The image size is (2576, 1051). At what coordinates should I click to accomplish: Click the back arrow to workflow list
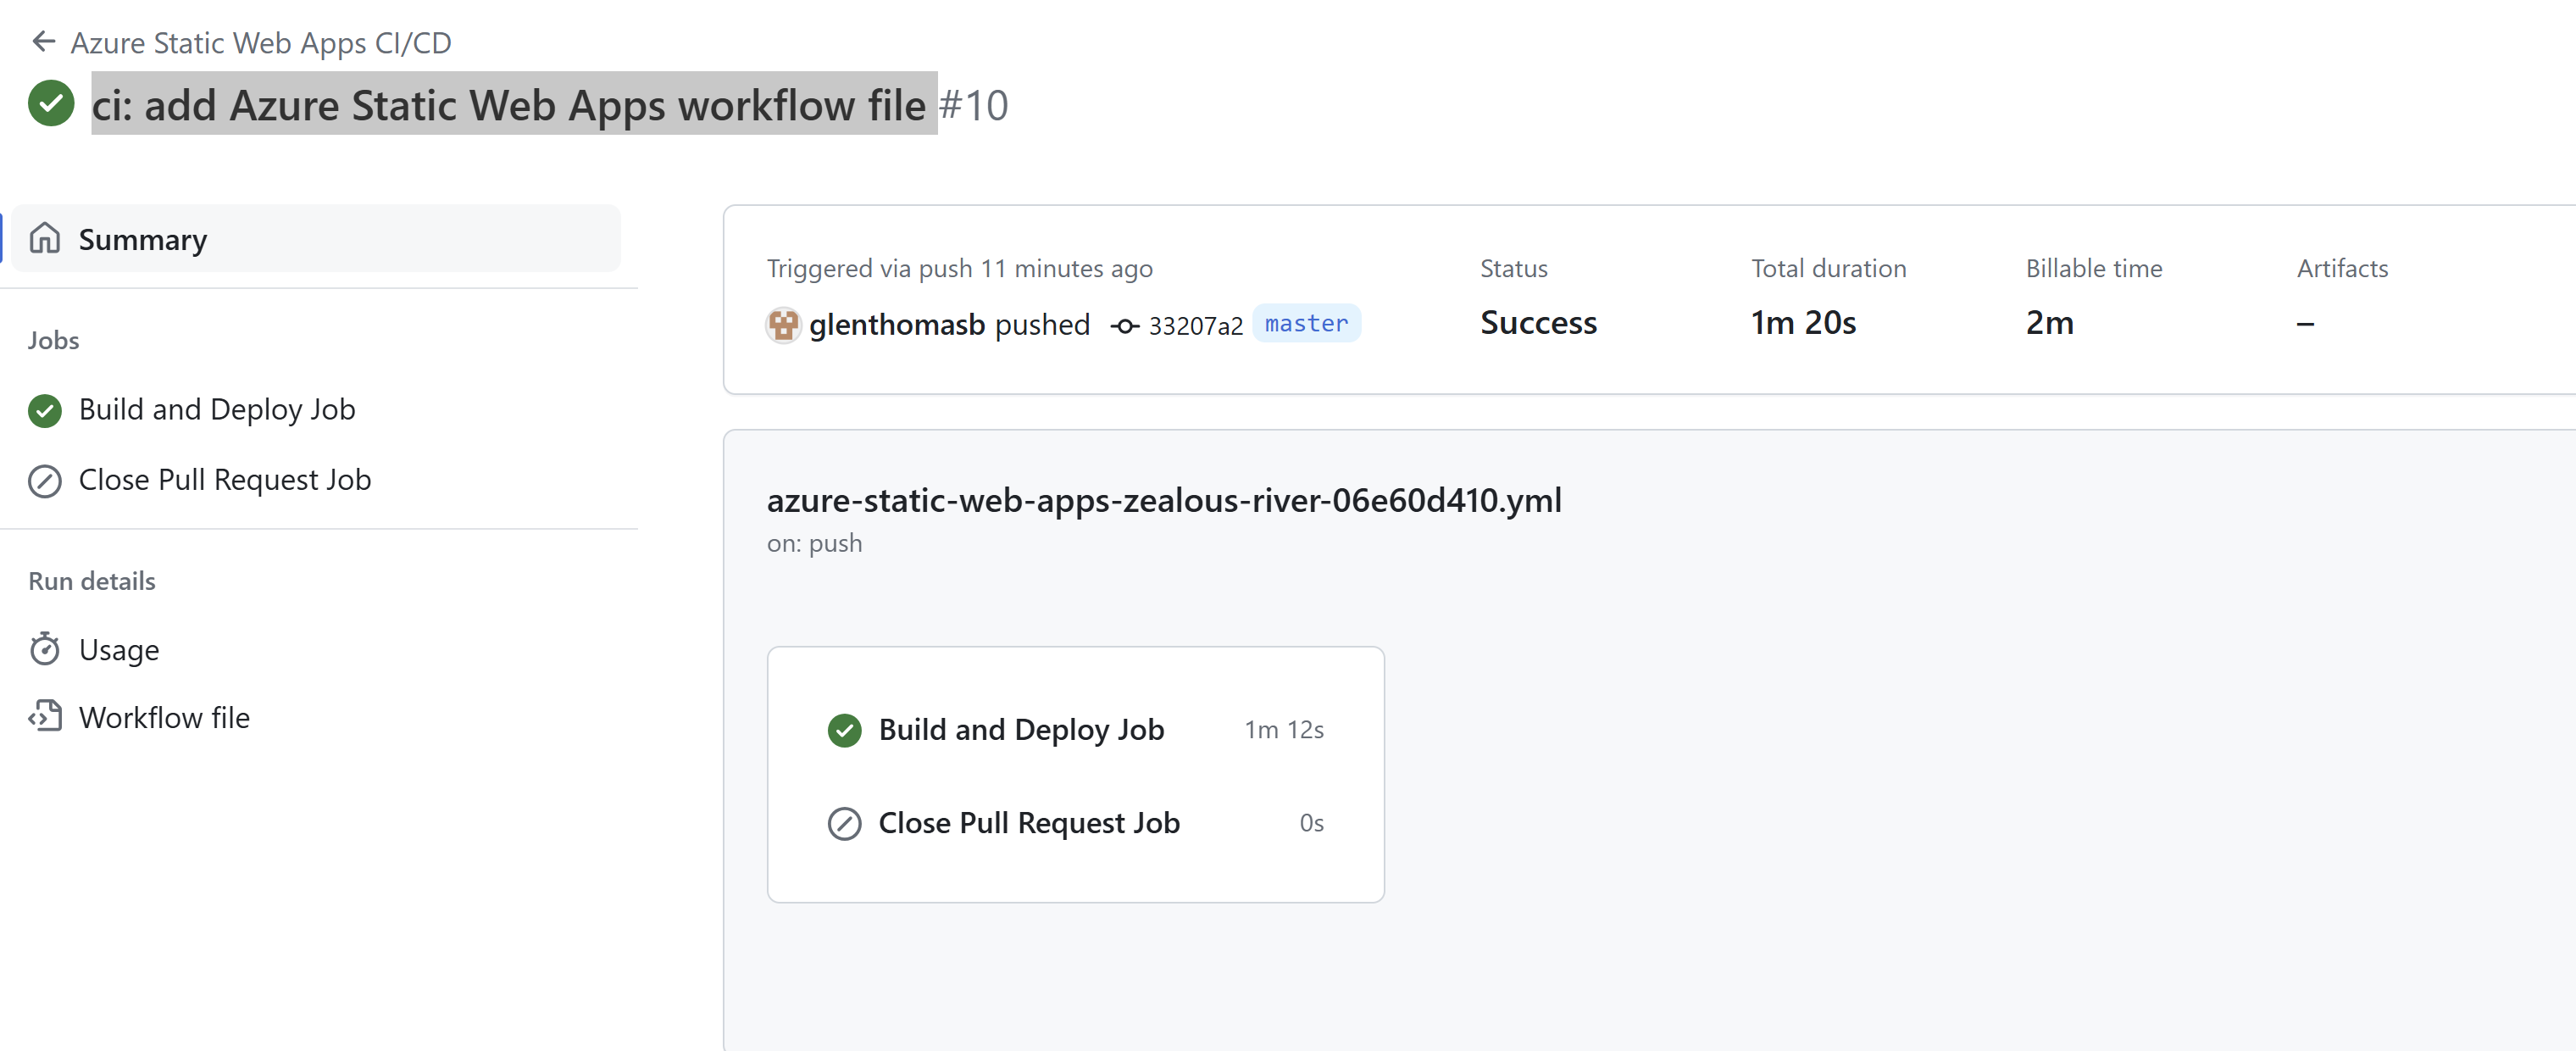(43, 42)
